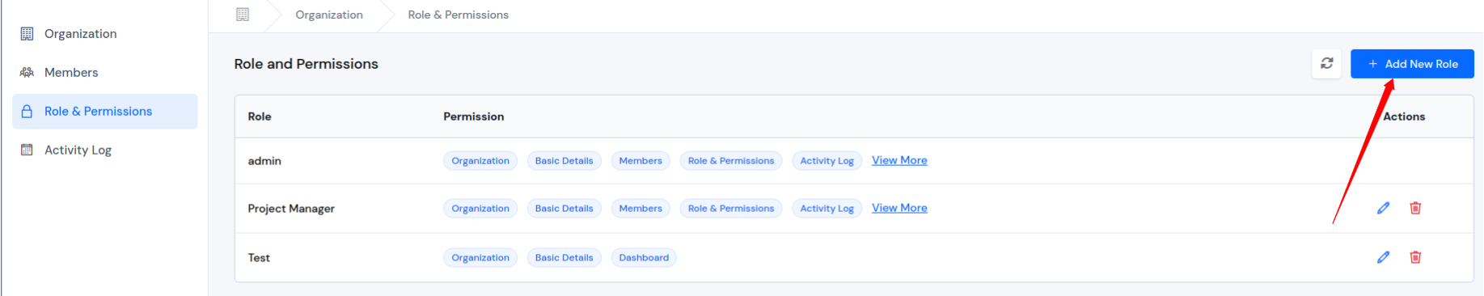Click the refresh icon beside Add New Role
Image resolution: width=1484 pixels, height=296 pixels.
point(1326,63)
